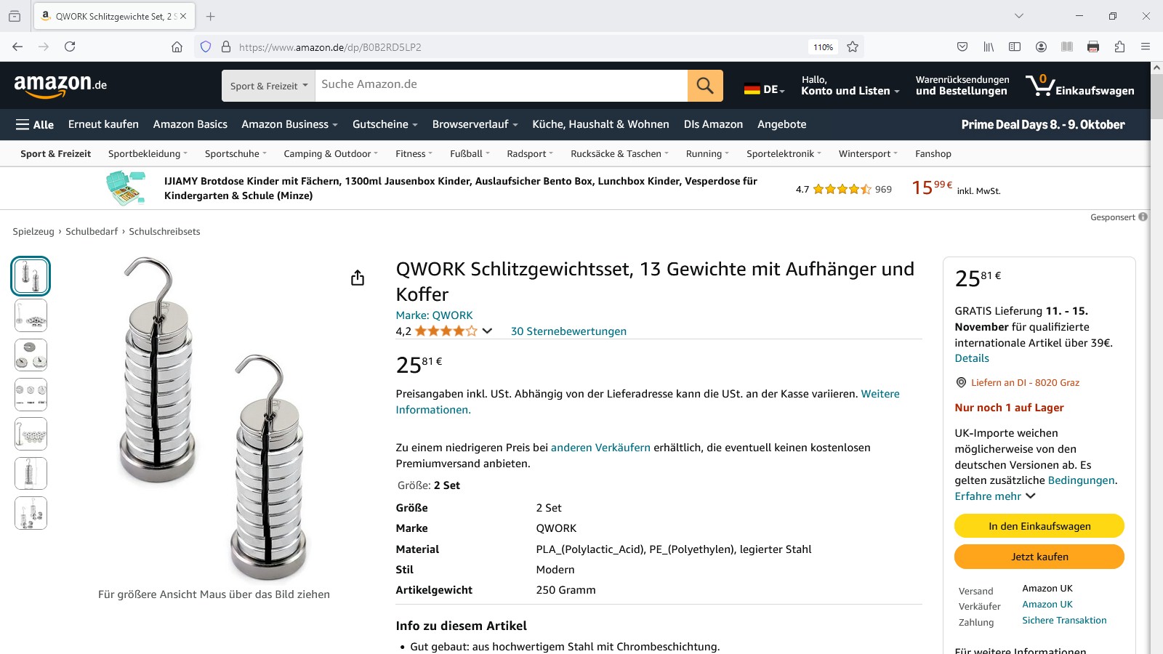Image resolution: width=1163 pixels, height=654 pixels.
Task: Select the second product thumbnail image
Action: pyautogui.click(x=31, y=315)
